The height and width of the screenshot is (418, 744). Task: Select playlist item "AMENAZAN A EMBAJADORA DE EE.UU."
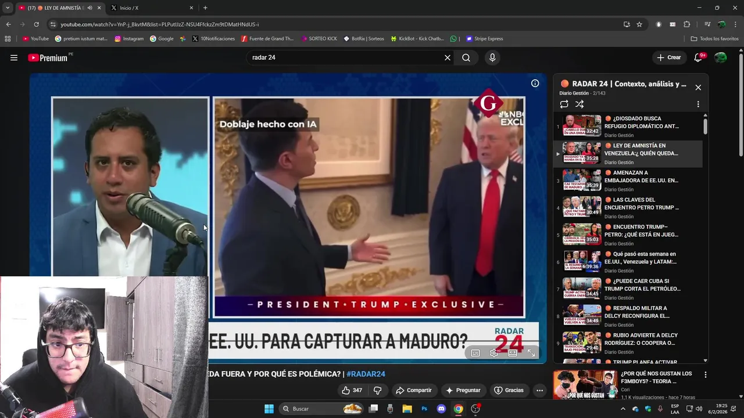628,180
